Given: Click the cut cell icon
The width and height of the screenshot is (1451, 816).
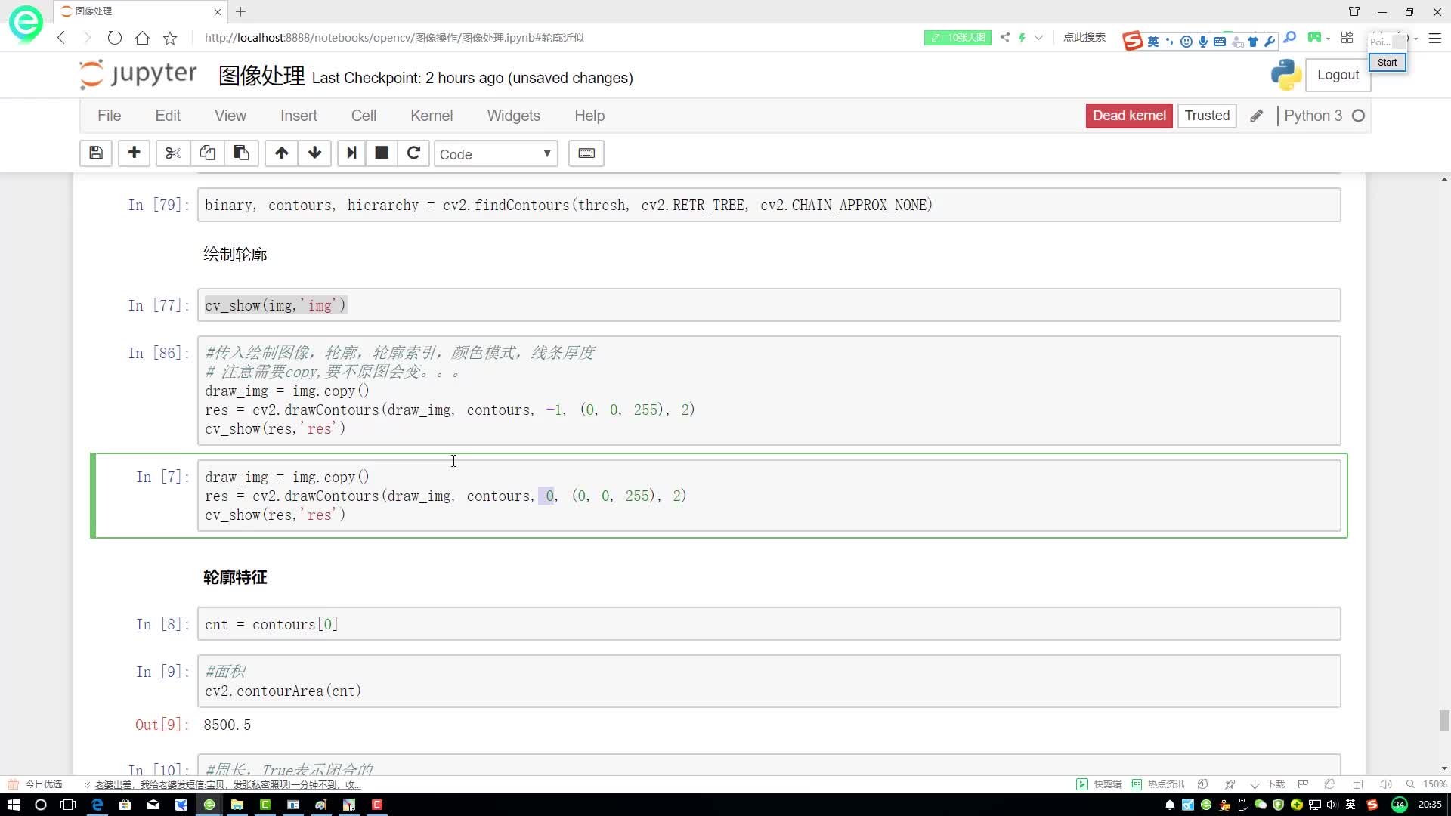Looking at the screenshot, I should [x=173, y=153].
